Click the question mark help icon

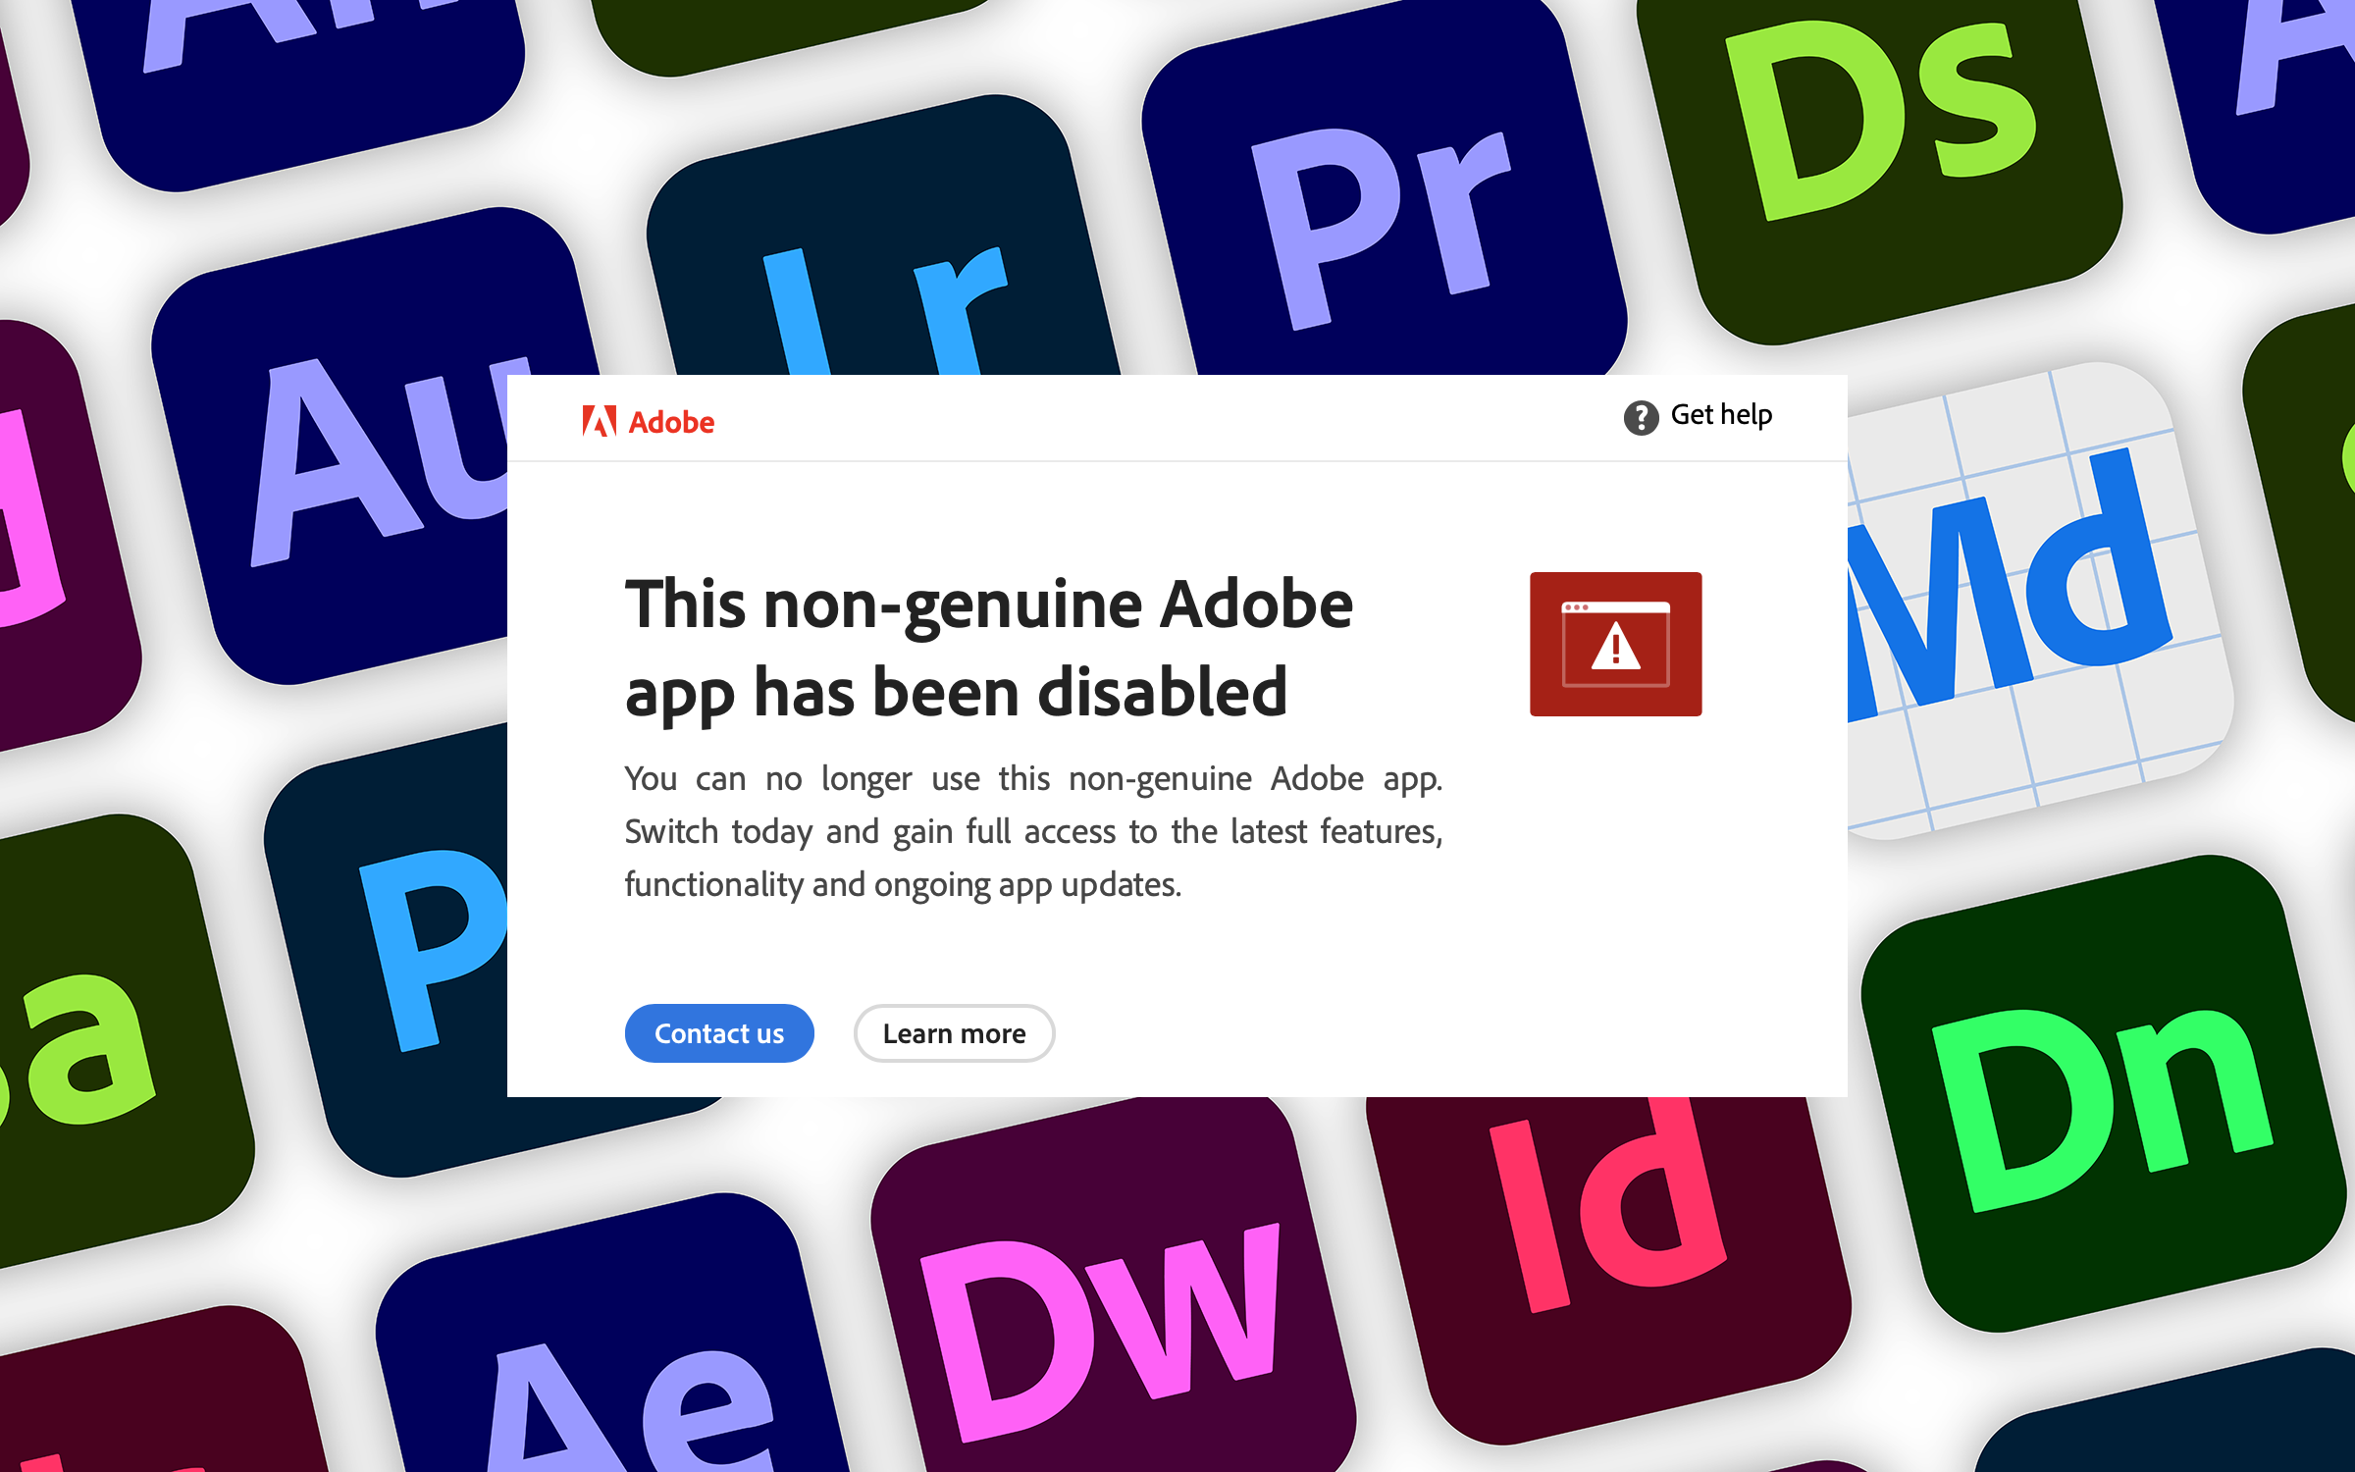(x=1641, y=416)
